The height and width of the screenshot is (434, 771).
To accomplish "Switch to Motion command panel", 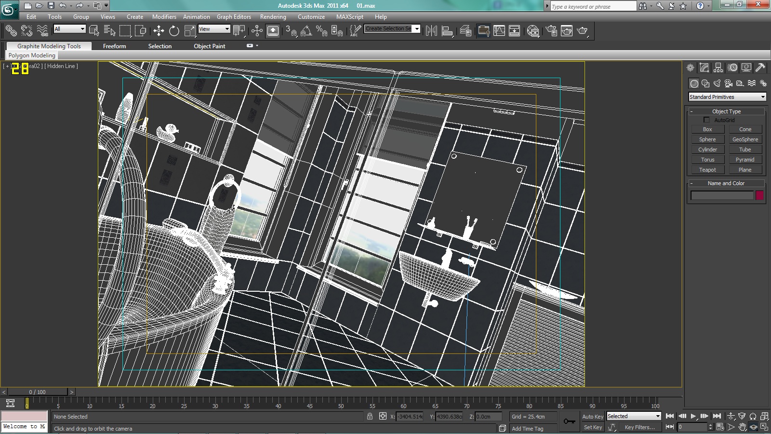I will [732, 68].
